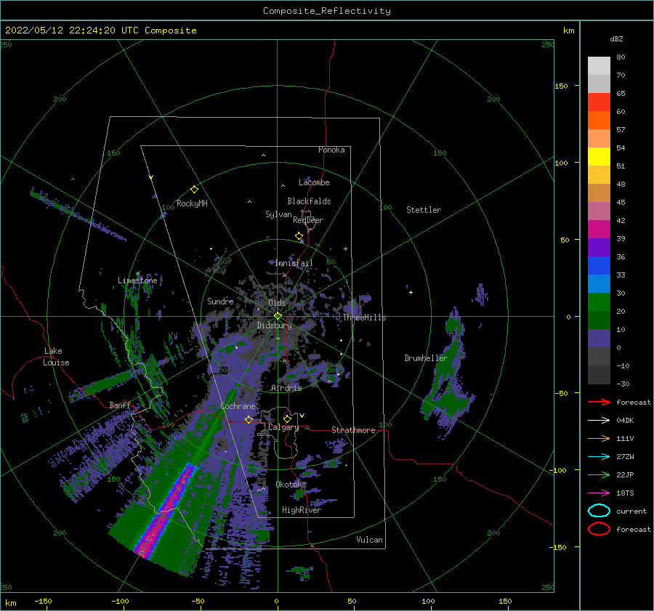
Task: Click the 18TS legend label
Action: (625, 493)
